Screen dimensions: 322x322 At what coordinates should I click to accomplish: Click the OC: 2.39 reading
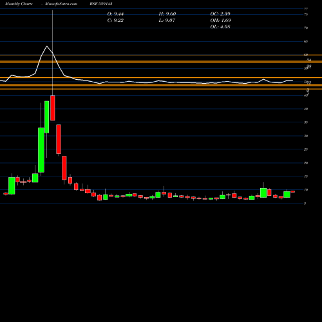point(220,14)
